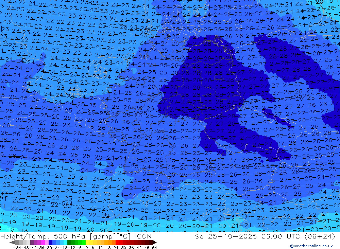Click the '-18' legend tick label
The width and height of the screenshot is (340, 249).
[64, 248]
